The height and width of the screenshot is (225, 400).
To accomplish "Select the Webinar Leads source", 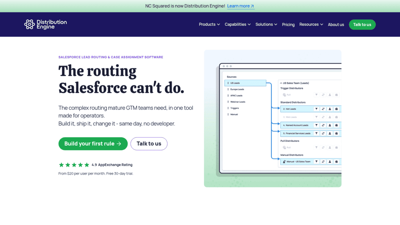I will pyautogui.click(x=237, y=102).
